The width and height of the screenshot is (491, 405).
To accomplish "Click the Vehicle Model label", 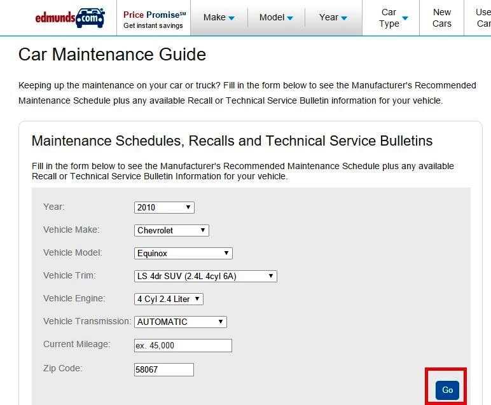I will point(73,252).
